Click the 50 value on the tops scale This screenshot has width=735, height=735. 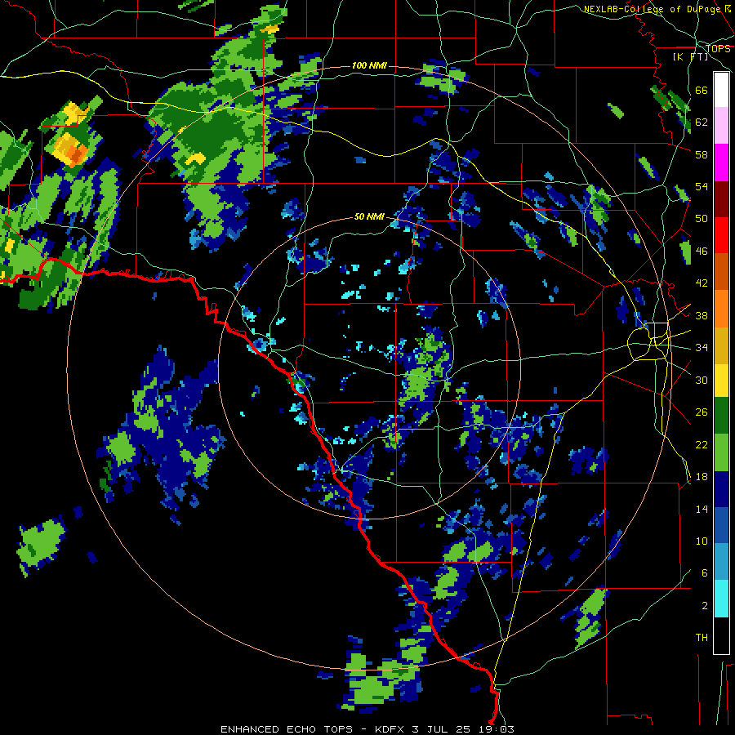point(702,219)
